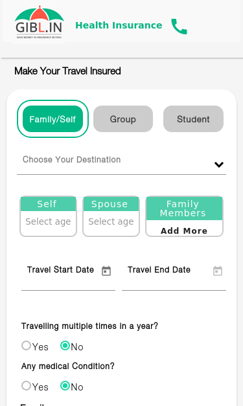Select Yes for travelling multiple times
This screenshot has height=406, width=243.
[26, 346]
